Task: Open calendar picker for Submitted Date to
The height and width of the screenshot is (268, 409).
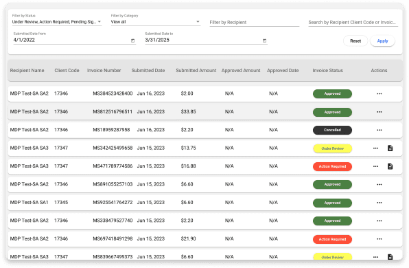Action: 264,41
